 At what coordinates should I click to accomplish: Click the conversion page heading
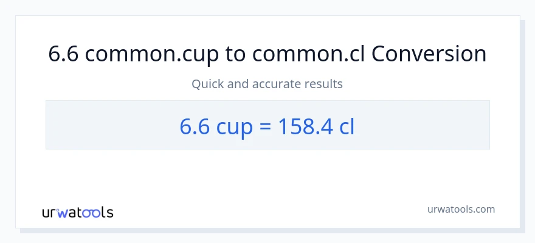[x=267, y=54]
